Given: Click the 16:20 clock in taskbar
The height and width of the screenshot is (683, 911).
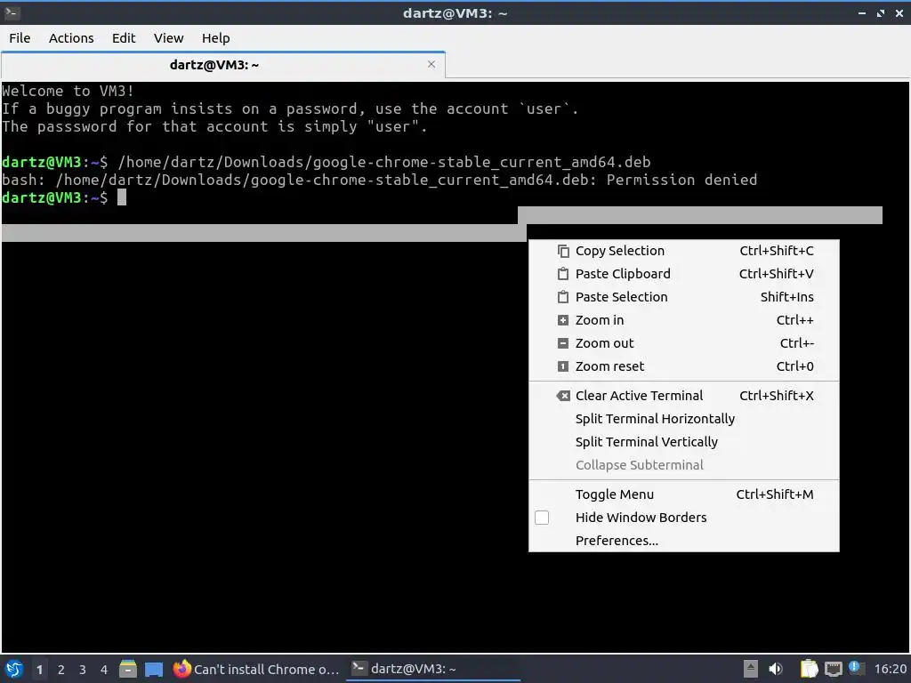Looking at the screenshot, I should 890,669.
